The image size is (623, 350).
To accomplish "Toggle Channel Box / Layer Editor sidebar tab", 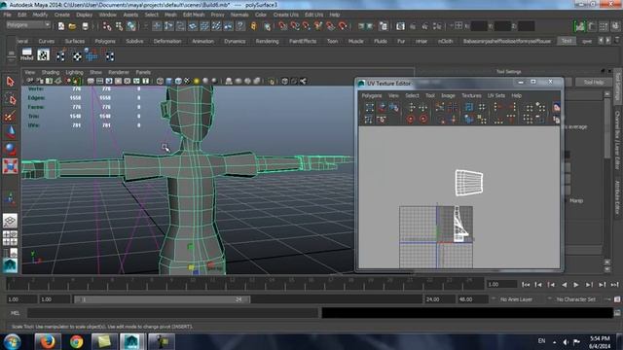I will (618, 139).
